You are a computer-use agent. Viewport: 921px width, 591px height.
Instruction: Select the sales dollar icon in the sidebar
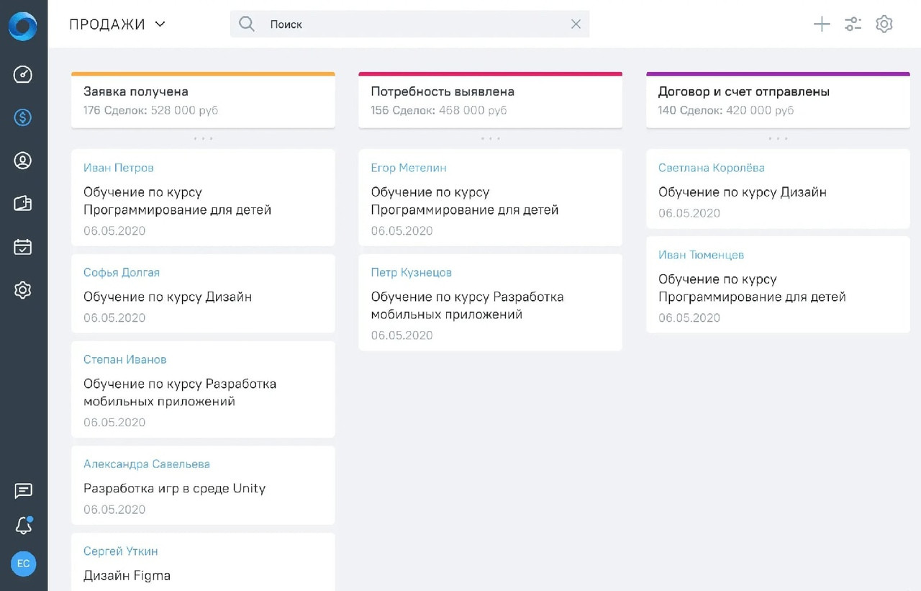tap(23, 117)
